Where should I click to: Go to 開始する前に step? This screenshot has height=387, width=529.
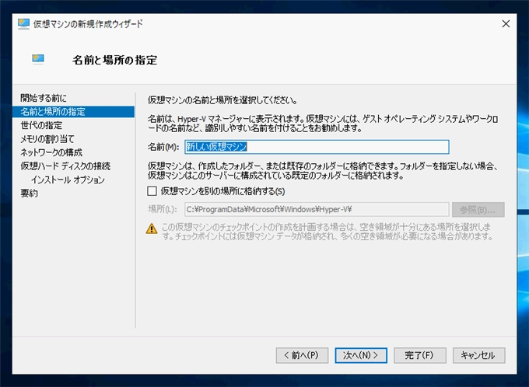point(44,98)
